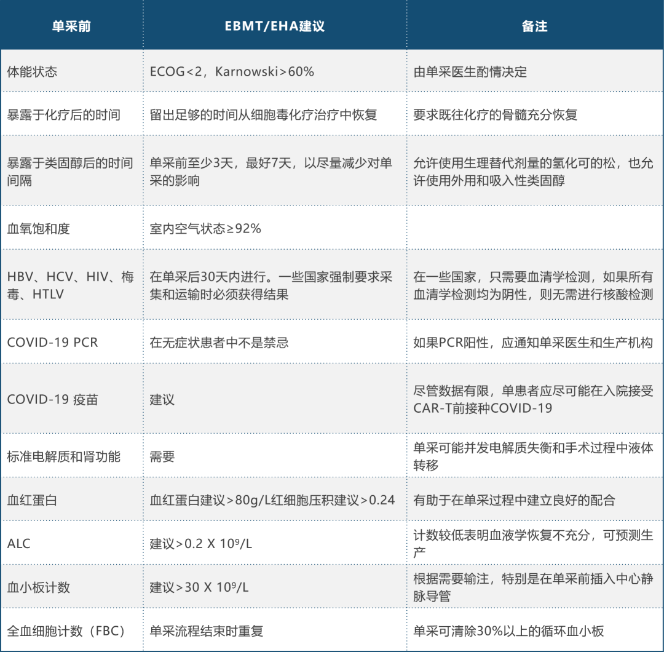Click the EBMT/EHA建议 column header

(x=274, y=26)
